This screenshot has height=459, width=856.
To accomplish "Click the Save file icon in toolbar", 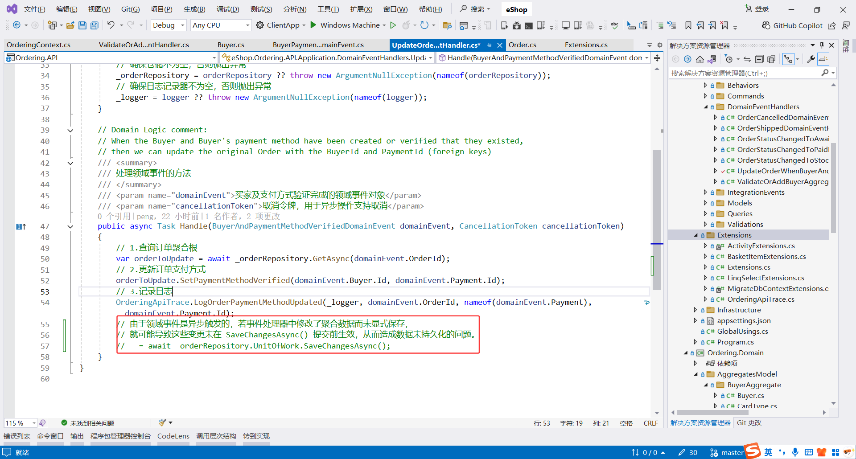I will point(82,25).
